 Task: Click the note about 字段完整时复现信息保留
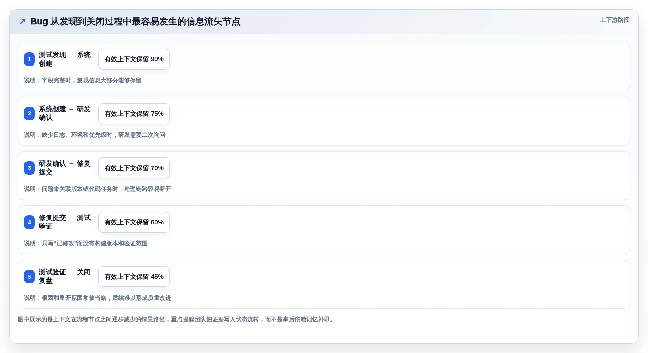pyautogui.click(x=83, y=81)
